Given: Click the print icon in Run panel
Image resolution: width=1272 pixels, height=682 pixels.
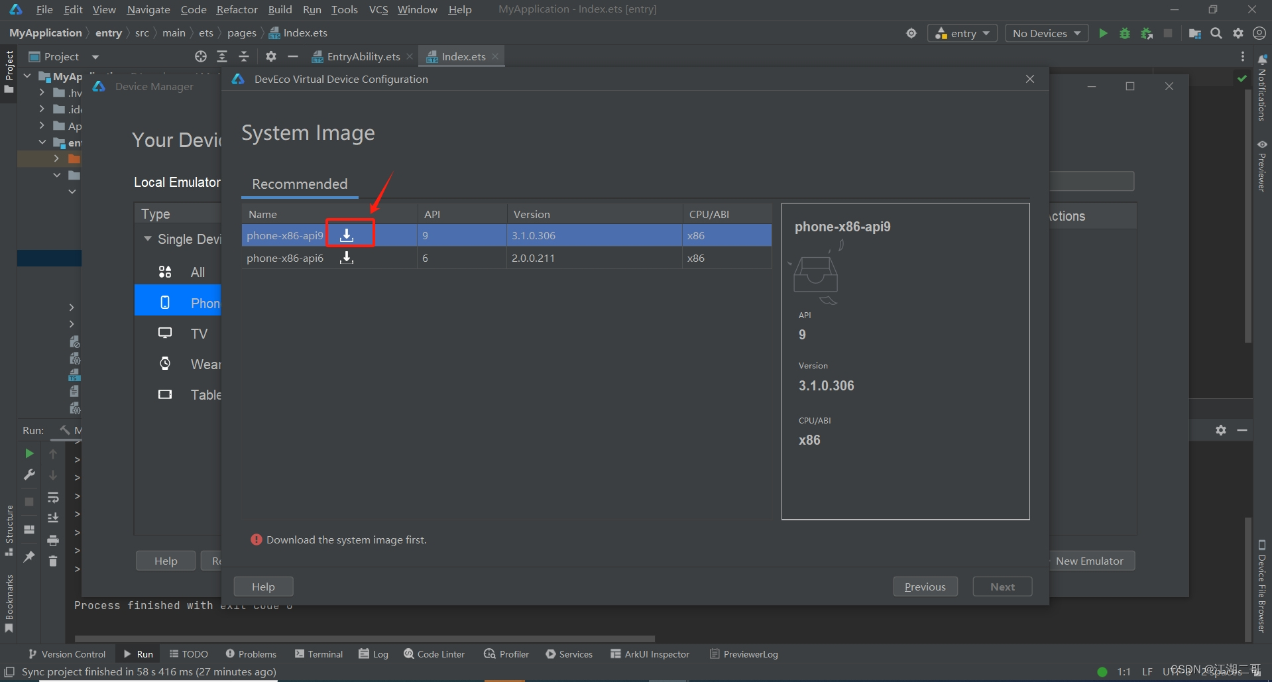Looking at the screenshot, I should [53, 540].
